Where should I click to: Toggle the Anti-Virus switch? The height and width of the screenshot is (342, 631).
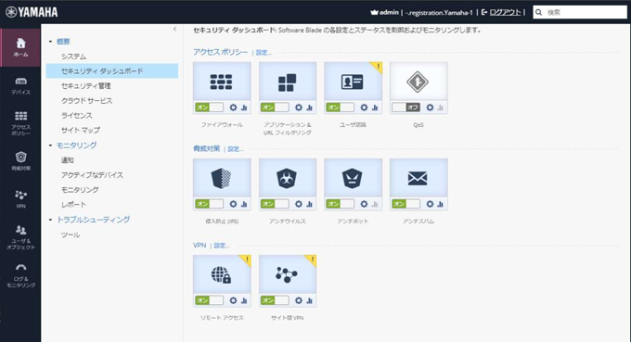point(275,204)
